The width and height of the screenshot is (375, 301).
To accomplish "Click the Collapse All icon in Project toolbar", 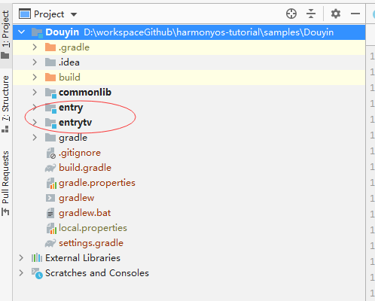I will click(x=311, y=14).
